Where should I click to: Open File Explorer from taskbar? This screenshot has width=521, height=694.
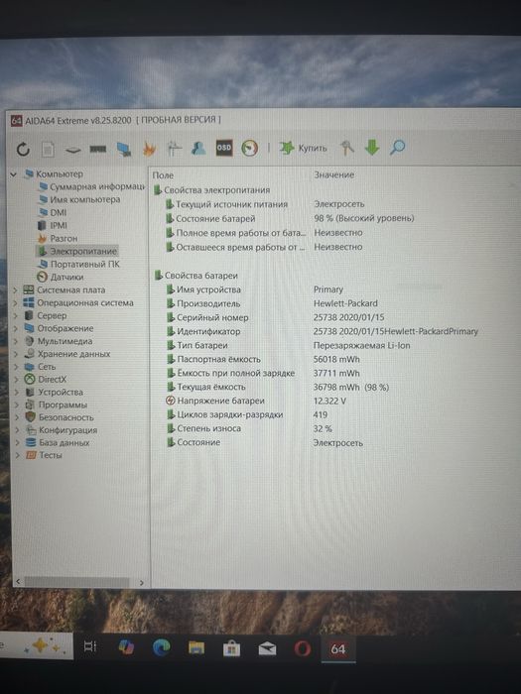[196, 648]
